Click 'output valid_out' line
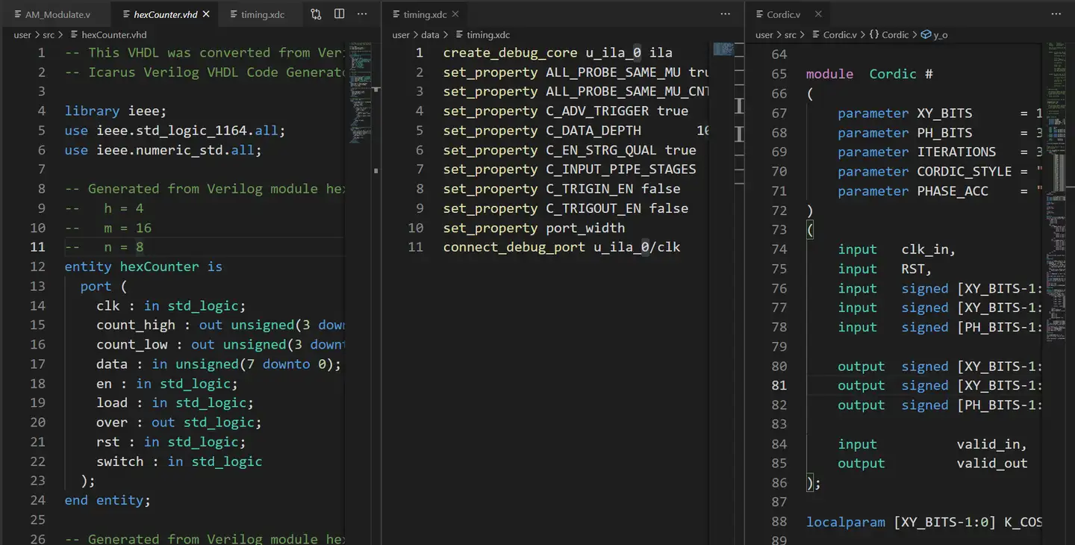The width and height of the screenshot is (1075, 545). coord(932,464)
